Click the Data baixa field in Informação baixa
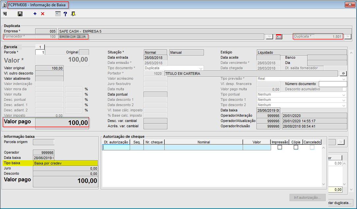Image resolution: width=357 pixels, height=209 pixels. (x=43, y=158)
